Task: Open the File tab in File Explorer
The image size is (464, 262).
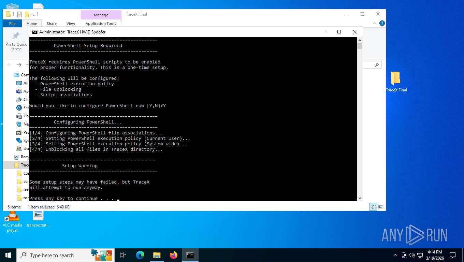Action: (x=12, y=24)
